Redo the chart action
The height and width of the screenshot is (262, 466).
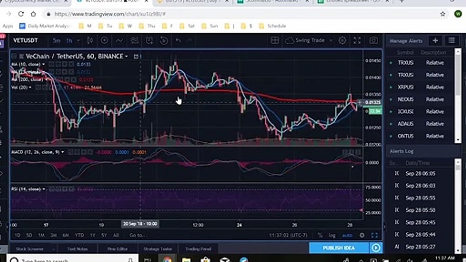pyautogui.click(x=189, y=40)
